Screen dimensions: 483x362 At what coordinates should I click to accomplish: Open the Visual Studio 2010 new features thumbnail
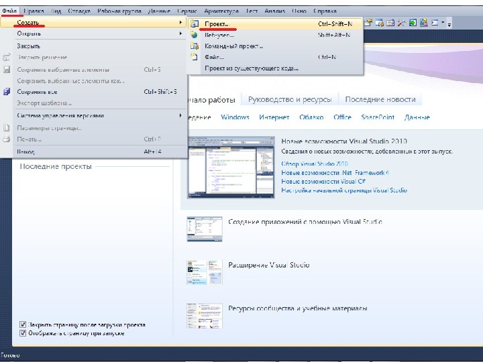click(231, 167)
